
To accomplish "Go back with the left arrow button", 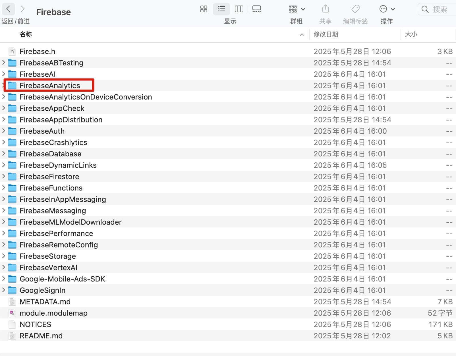I will click(9, 9).
